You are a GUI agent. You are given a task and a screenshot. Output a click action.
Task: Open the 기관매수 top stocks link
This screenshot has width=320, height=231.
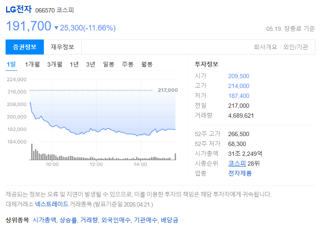click(145, 220)
